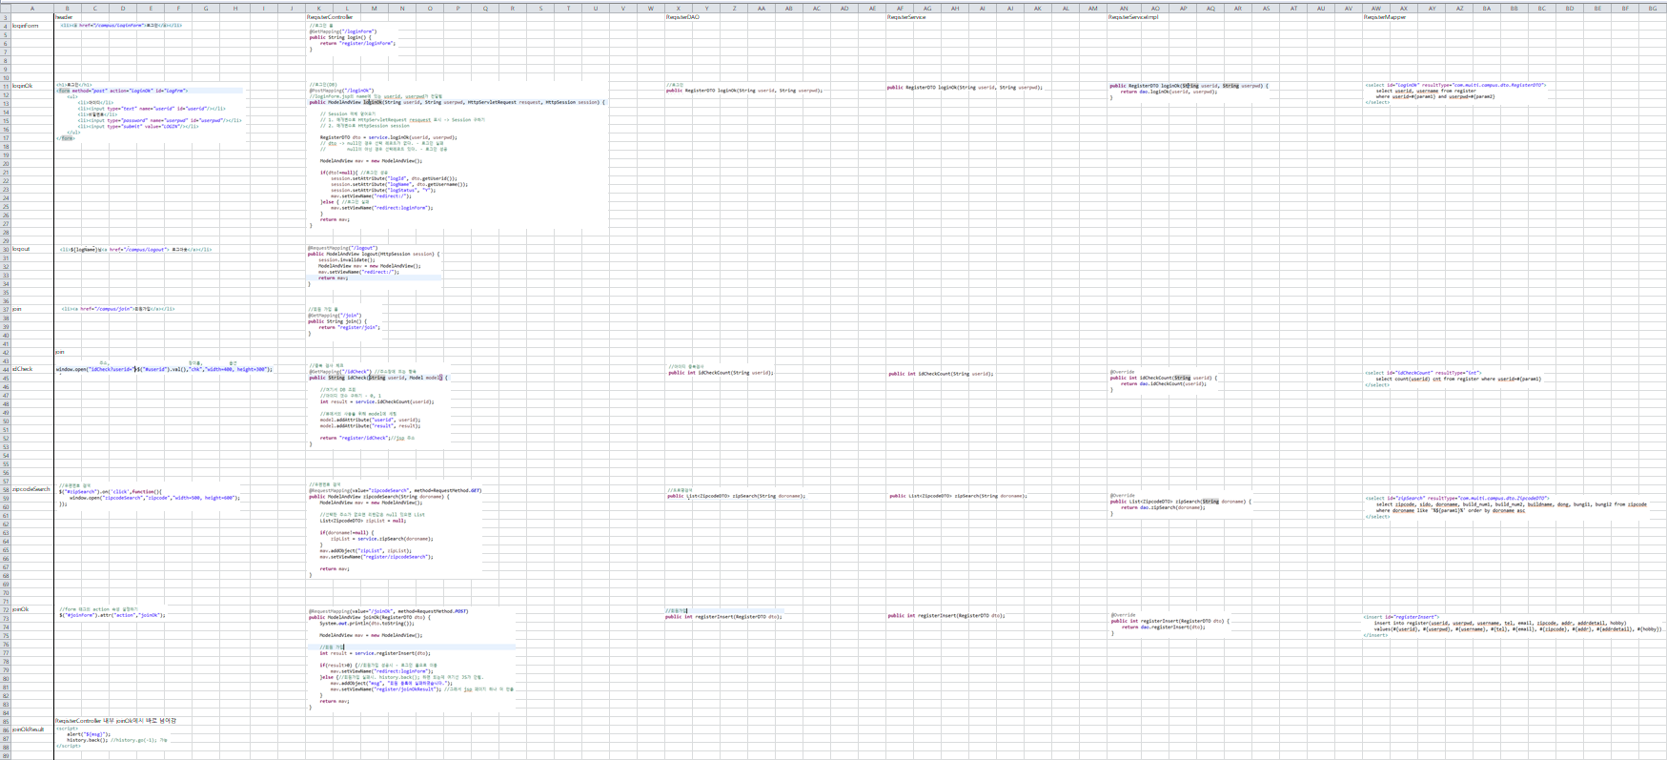The width and height of the screenshot is (1667, 760).
Task: Select the #zipSearch click handler snippet
Action: (150, 495)
